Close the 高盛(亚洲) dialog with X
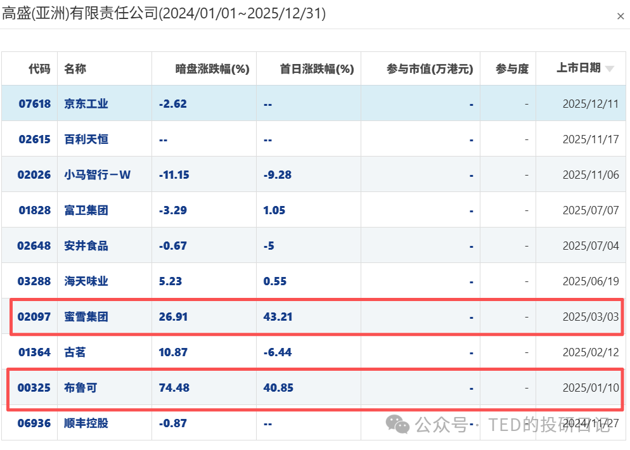 pyautogui.click(x=620, y=17)
